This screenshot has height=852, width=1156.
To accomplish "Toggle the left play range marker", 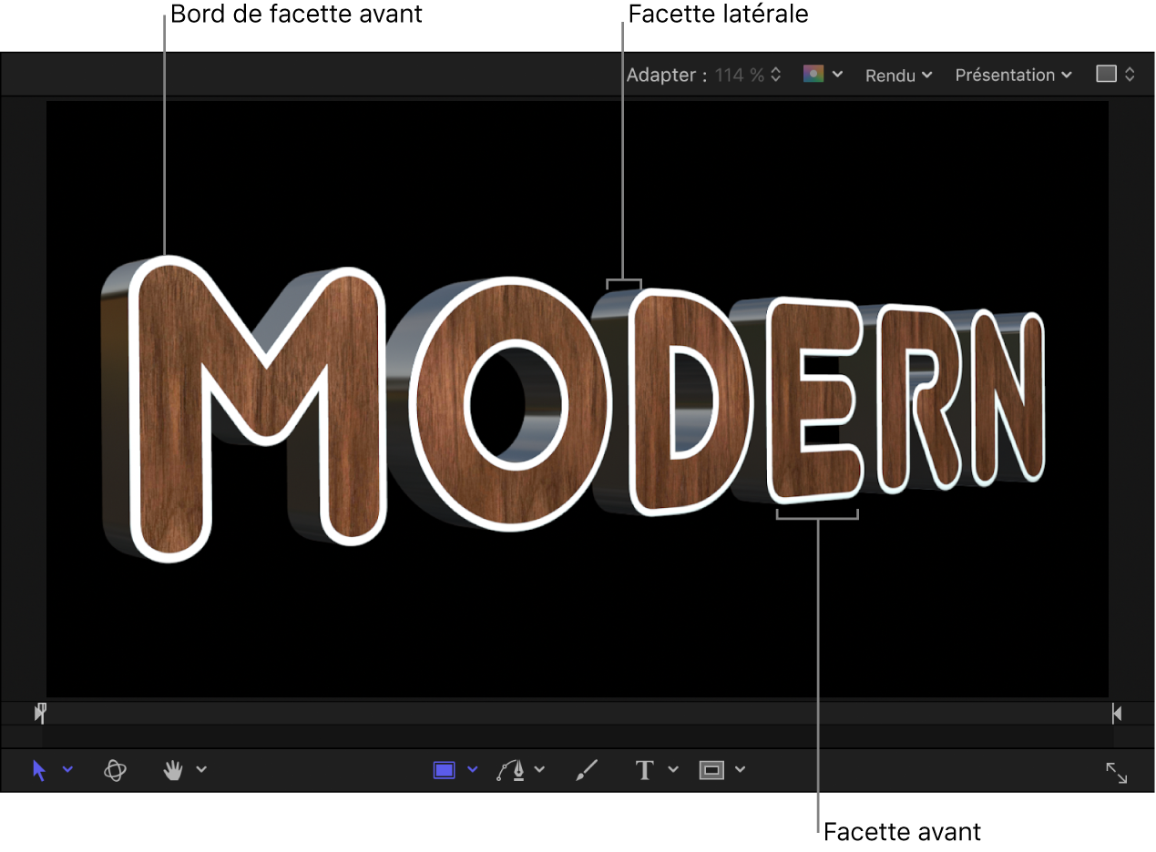I will click(38, 713).
